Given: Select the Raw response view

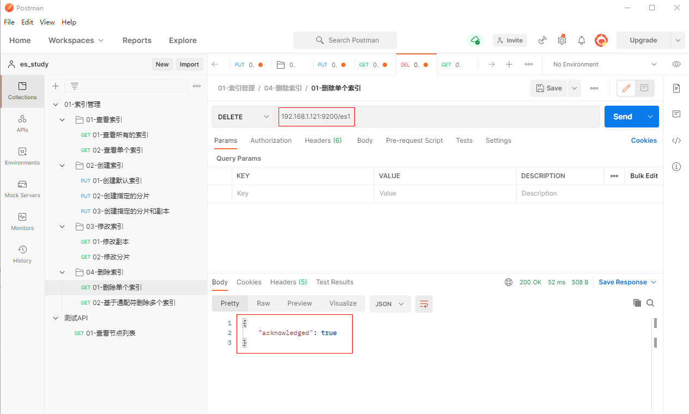Looking at the screenshot, I should pyautogui.click(x=263, y=303).
